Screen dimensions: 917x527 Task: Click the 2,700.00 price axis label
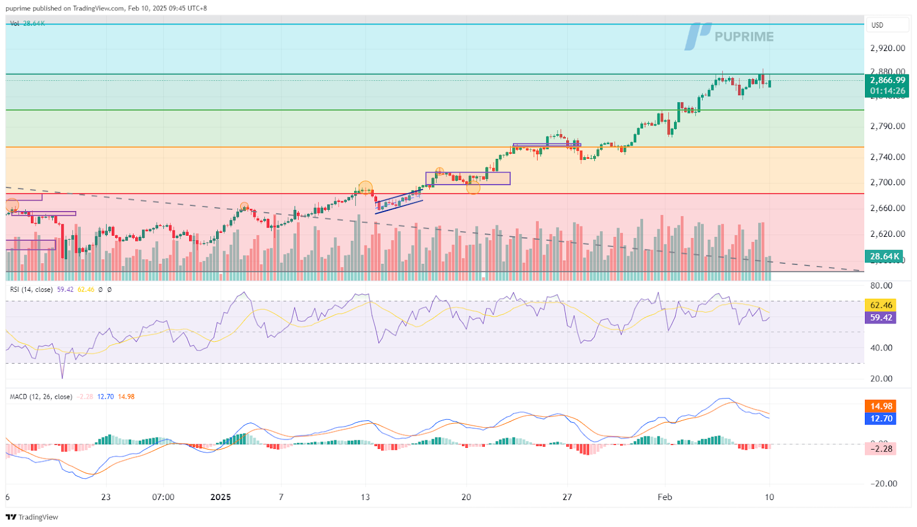888,182
